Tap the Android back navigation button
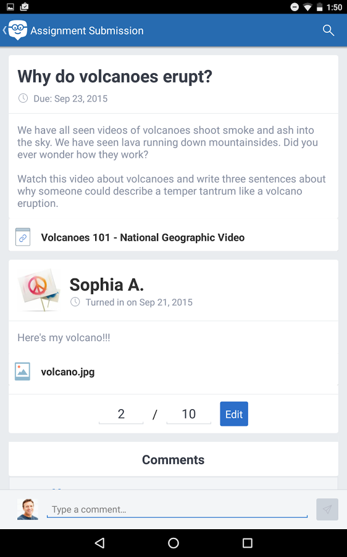 pos(99,543)
